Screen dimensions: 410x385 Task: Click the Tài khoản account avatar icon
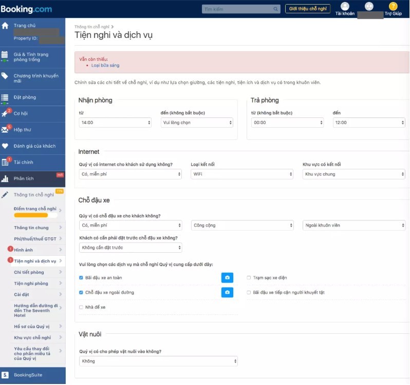tap(345, 6)
